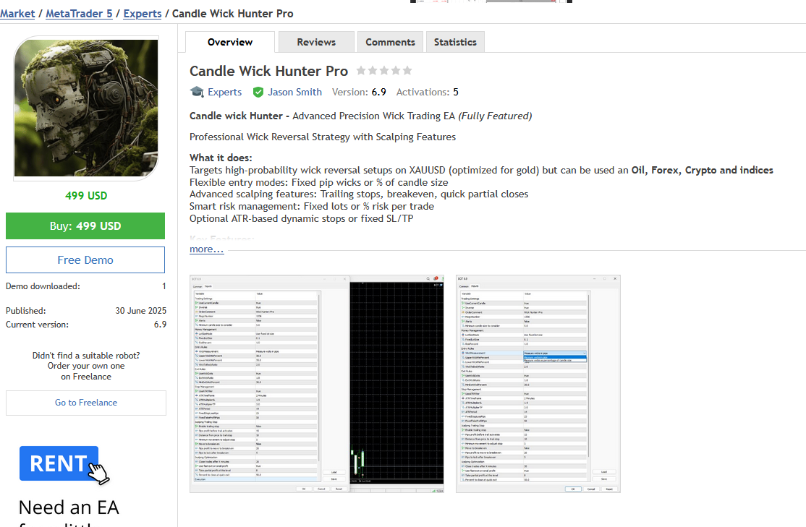The height and width of the screenshot is (527, 806).
Task: Open the Experts category link beside title
Action: pyautogui.click(x=224, y=92)
